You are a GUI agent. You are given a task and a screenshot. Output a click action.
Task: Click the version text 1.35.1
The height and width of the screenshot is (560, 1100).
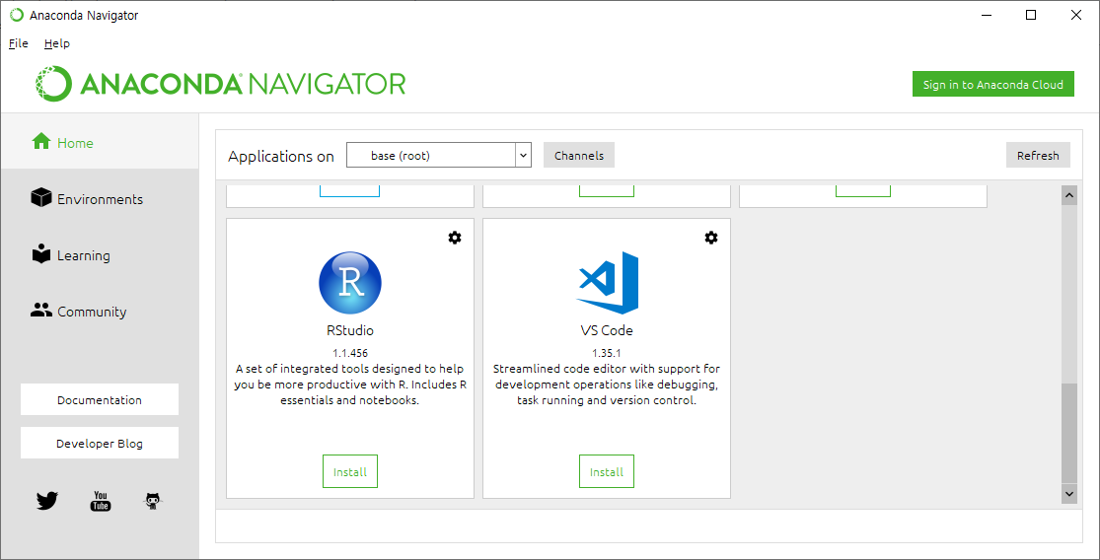607,353
